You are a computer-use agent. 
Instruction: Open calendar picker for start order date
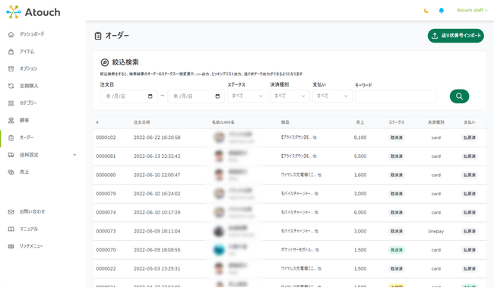150,97
